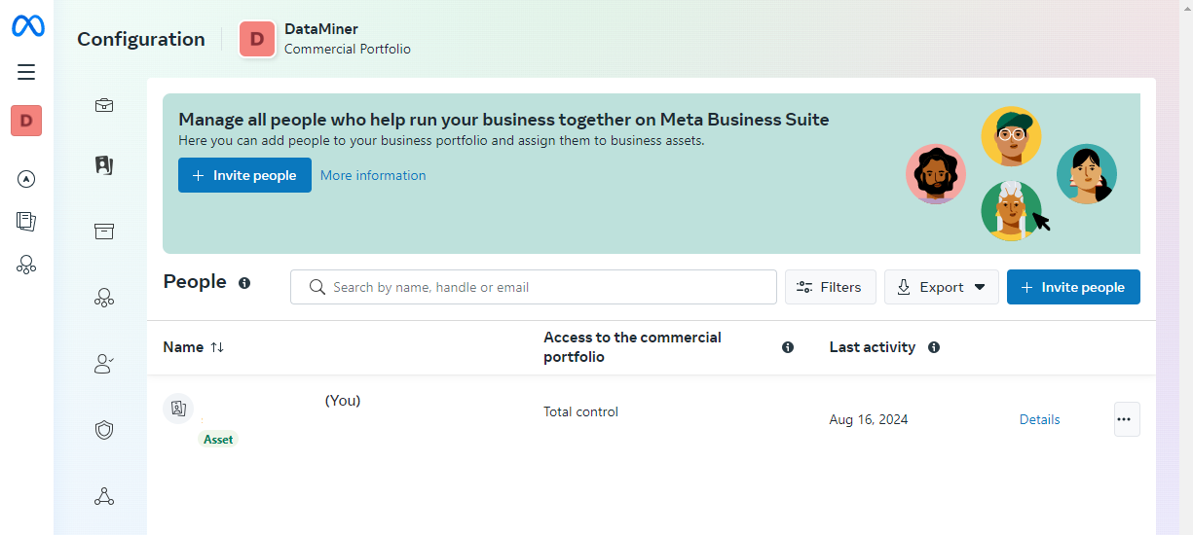Click the blue Invite people button beside Export
This screenshot has height=535, width=1193.
tap(1073, 287)
